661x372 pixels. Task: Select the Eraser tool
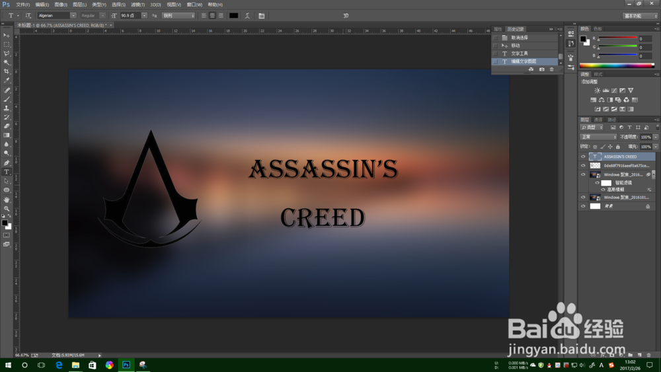point(7,126)
